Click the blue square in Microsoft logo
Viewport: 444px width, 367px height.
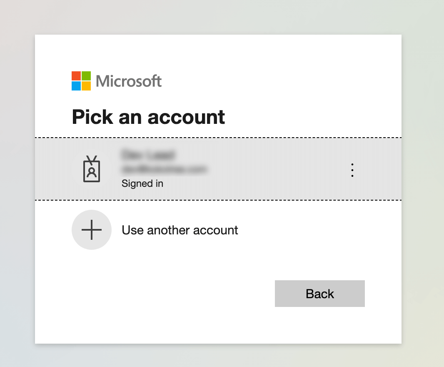pos(76,86)
